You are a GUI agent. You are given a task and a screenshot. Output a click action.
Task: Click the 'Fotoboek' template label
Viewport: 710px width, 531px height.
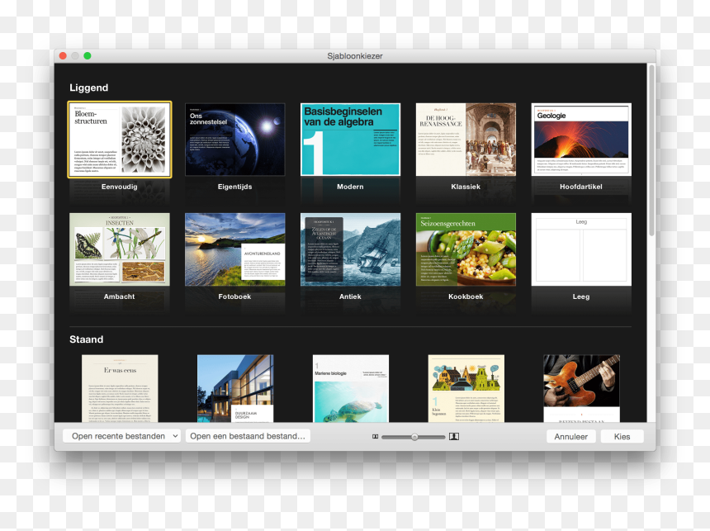[235, 296]
